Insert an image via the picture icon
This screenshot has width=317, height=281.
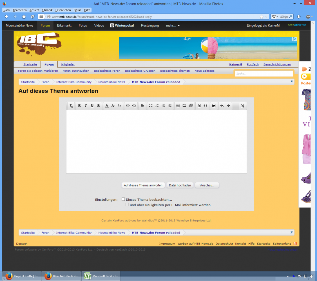coord(184,106)
